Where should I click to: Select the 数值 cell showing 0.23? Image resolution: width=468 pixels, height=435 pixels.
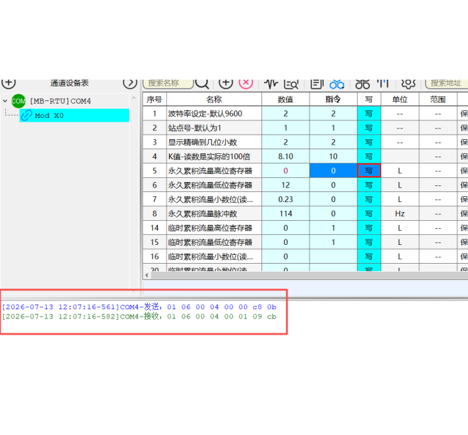285,199
